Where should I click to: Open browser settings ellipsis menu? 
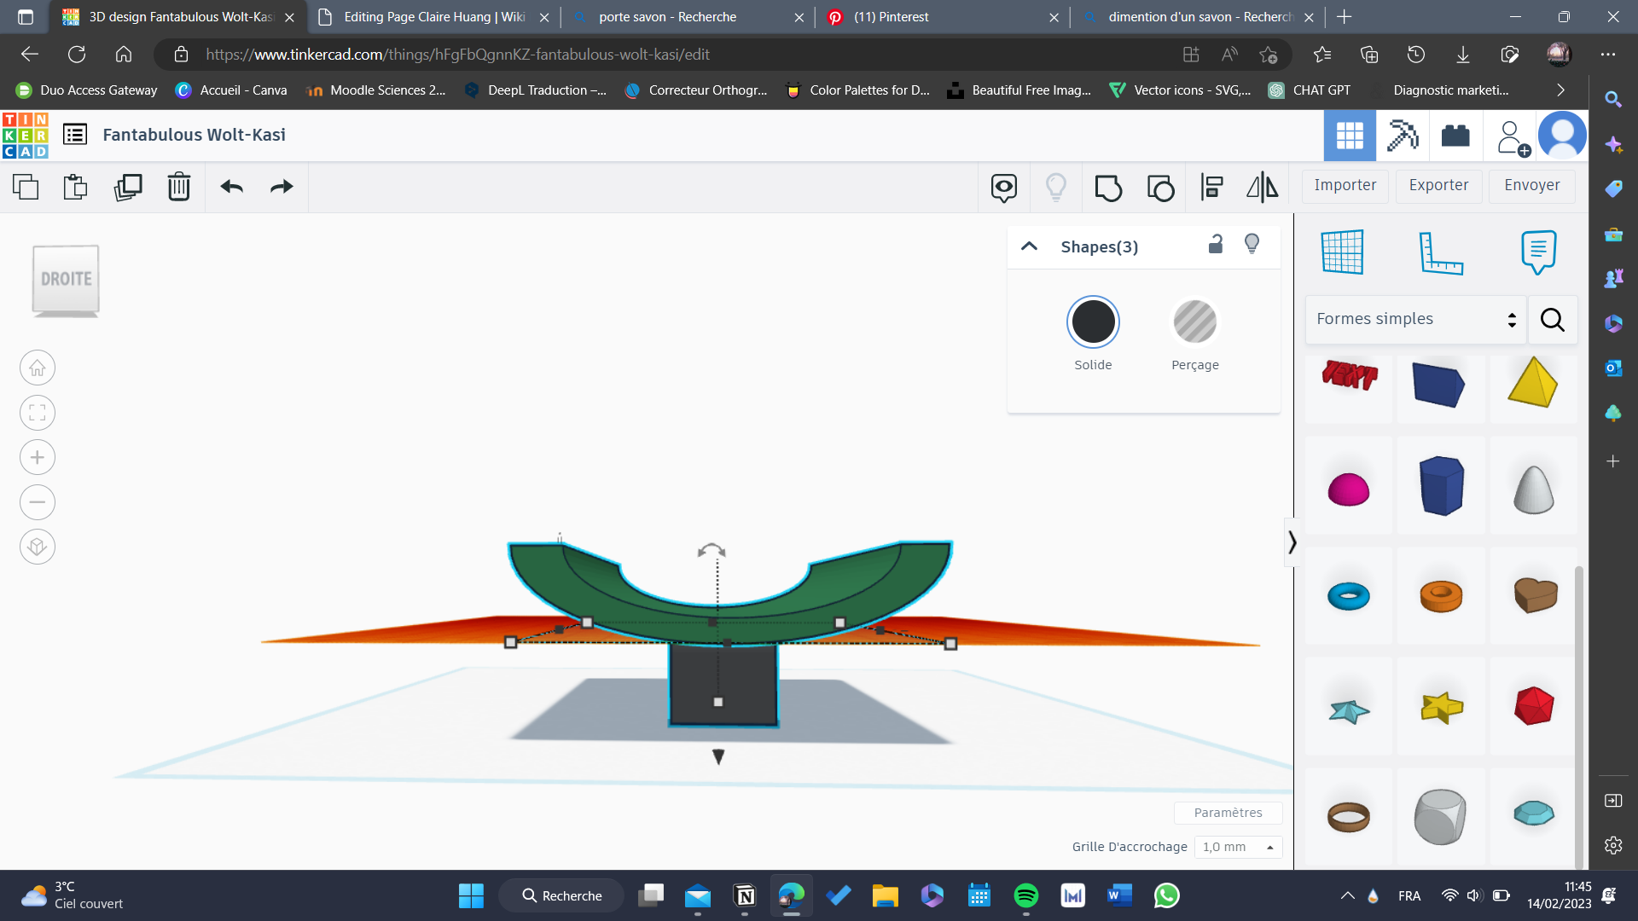click(1608, 55)
